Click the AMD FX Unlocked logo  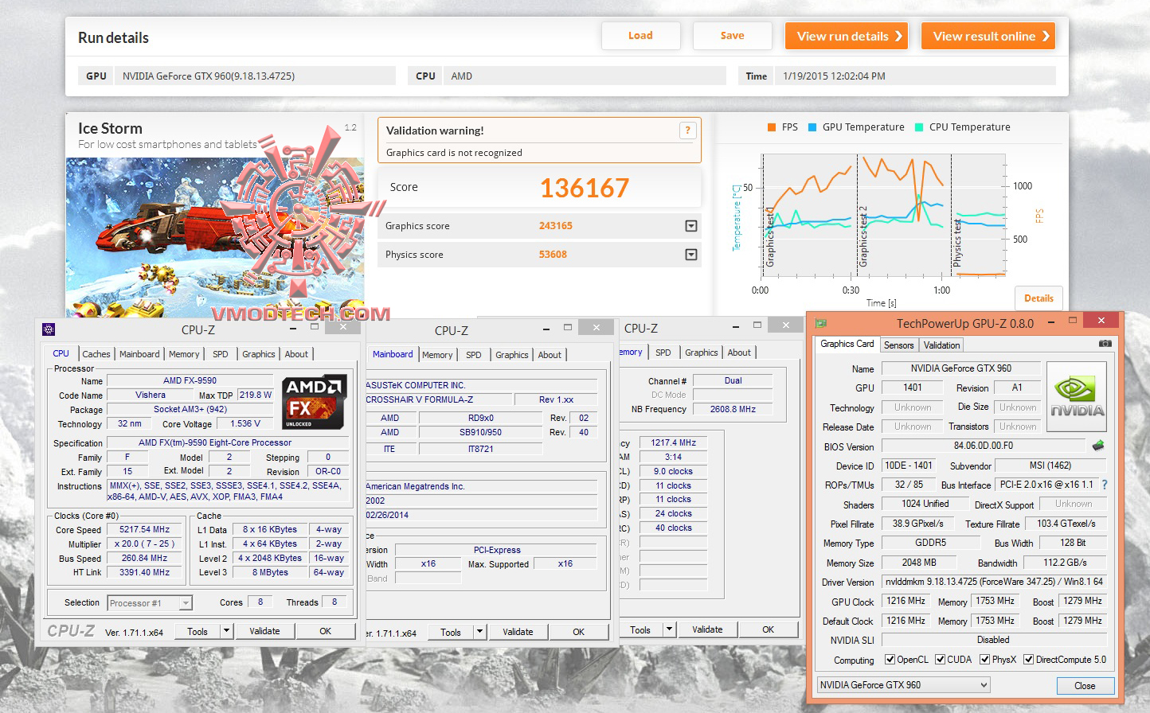point(315,402)
